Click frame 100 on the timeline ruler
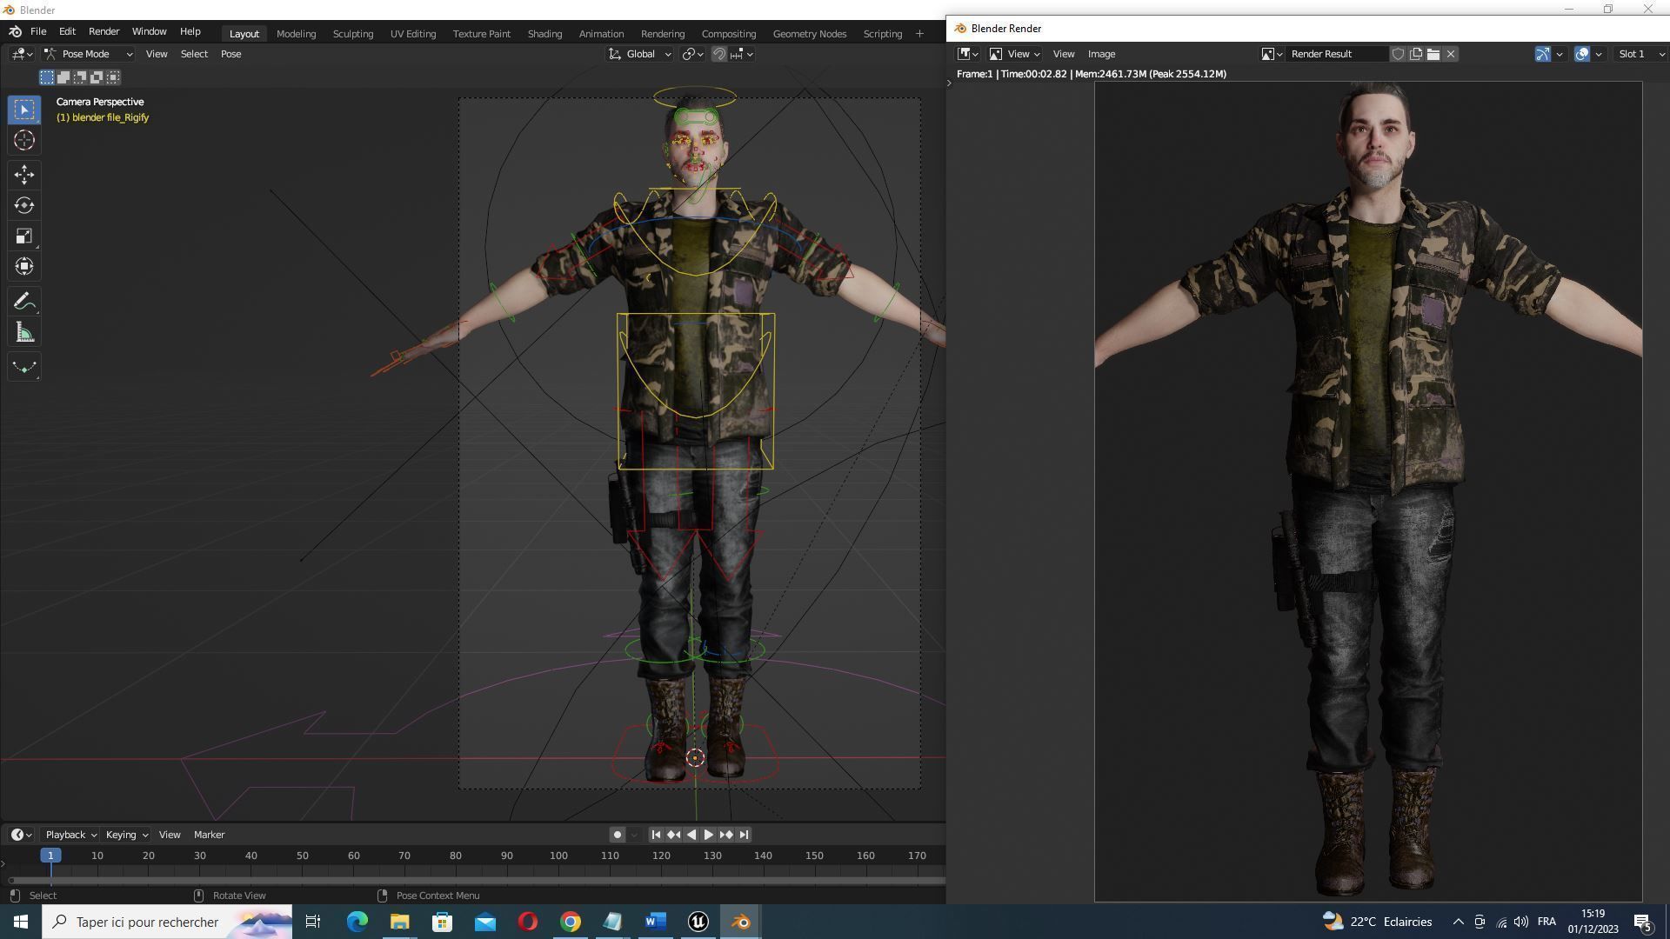 coord(558,856)
